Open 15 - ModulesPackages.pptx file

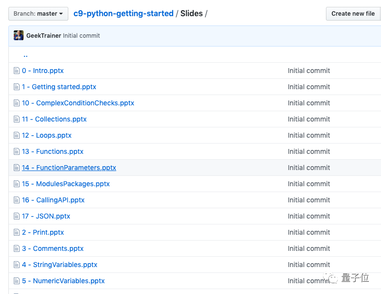pos(66,184)
